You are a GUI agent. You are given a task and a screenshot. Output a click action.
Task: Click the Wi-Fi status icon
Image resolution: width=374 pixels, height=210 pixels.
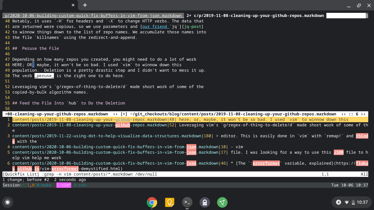click(x=347, y=202)
